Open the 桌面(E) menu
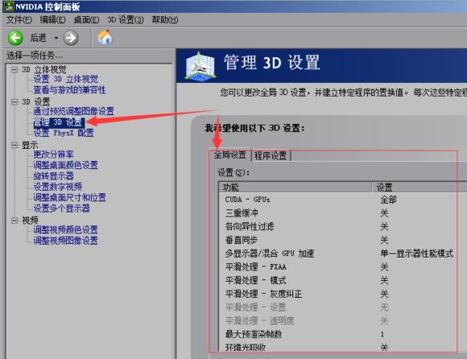 [x=86, y=20]
